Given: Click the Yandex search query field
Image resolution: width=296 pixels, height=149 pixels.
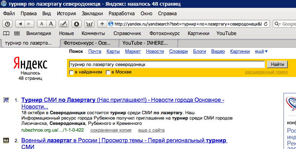Looking at the screenshot, I should (167, 65).
